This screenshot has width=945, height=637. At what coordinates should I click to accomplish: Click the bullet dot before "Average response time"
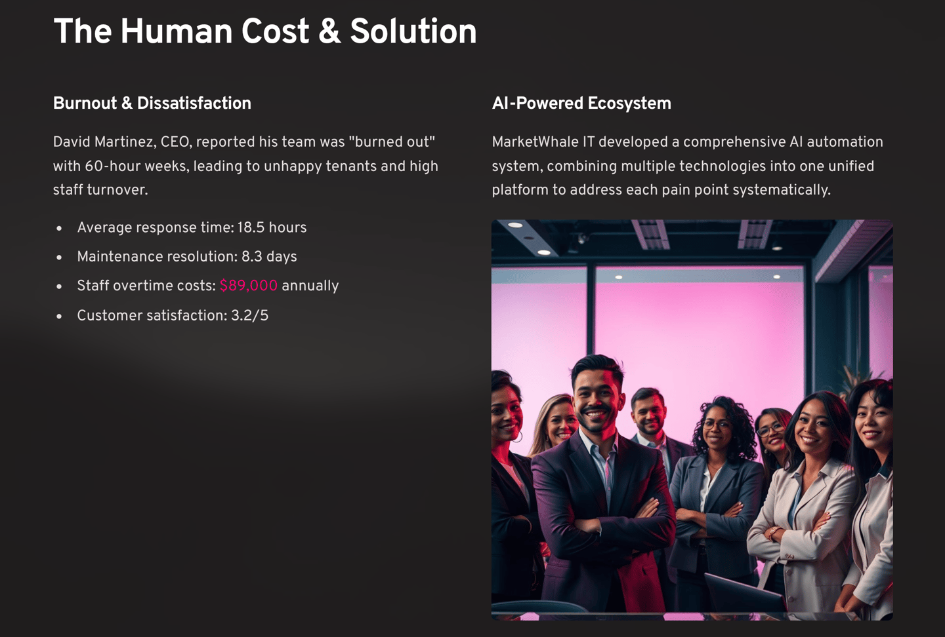(x=59, y=229)
